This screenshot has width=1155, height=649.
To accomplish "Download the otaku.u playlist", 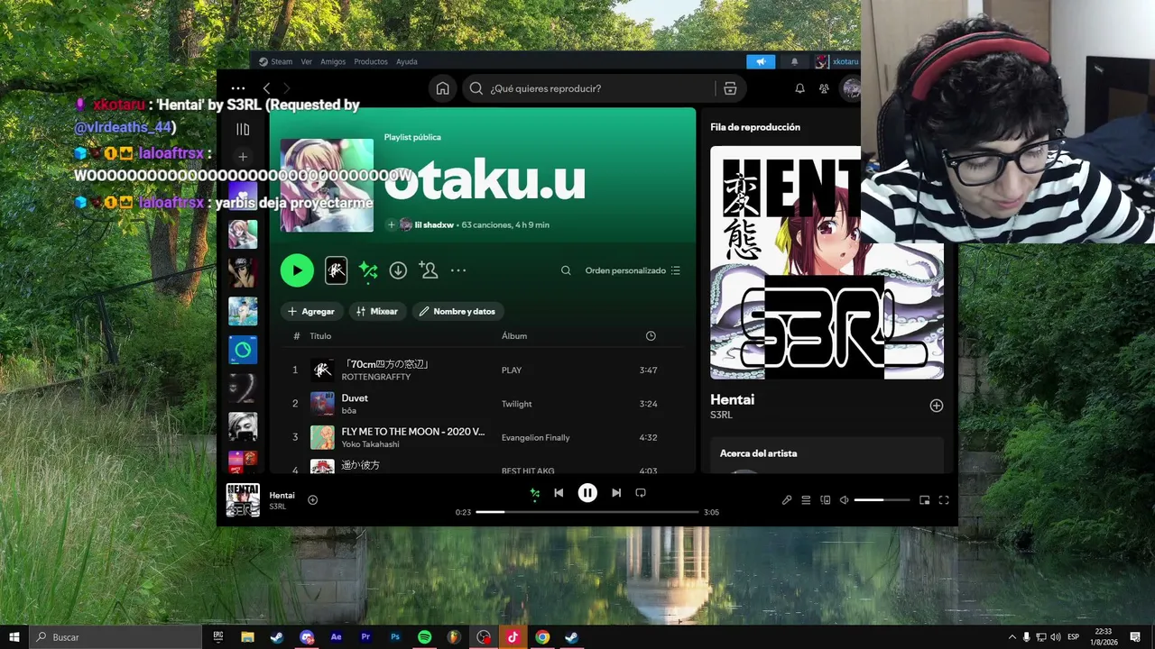I will 398,270.
